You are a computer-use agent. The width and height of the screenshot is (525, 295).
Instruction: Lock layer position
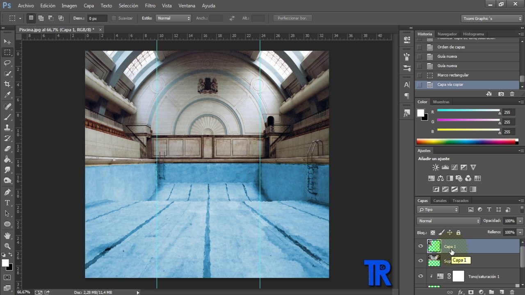[450, 232]
